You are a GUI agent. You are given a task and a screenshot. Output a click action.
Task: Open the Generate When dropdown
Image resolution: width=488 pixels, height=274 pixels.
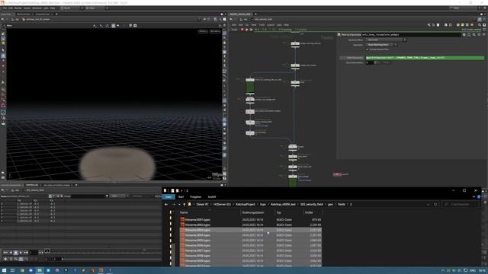point(386,40)
